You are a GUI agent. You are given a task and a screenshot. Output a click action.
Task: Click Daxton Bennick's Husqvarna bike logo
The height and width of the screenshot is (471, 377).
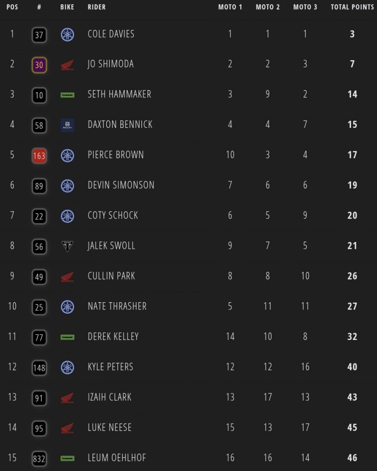point(67,125)
